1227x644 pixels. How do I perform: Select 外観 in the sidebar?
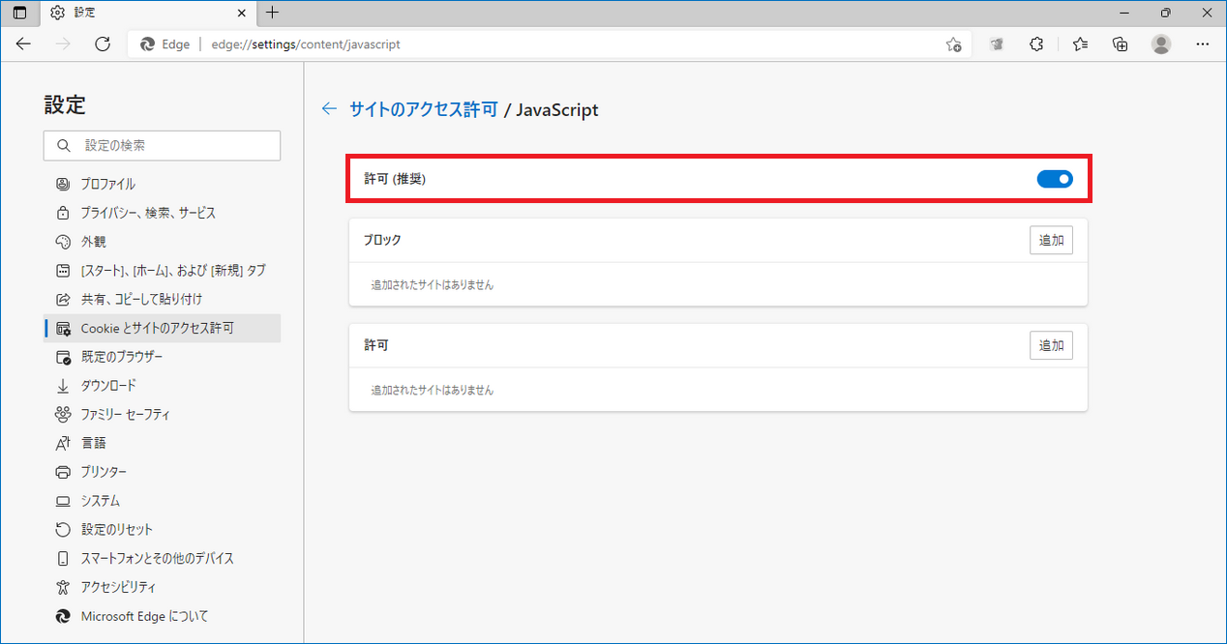(x=94, y=242)
